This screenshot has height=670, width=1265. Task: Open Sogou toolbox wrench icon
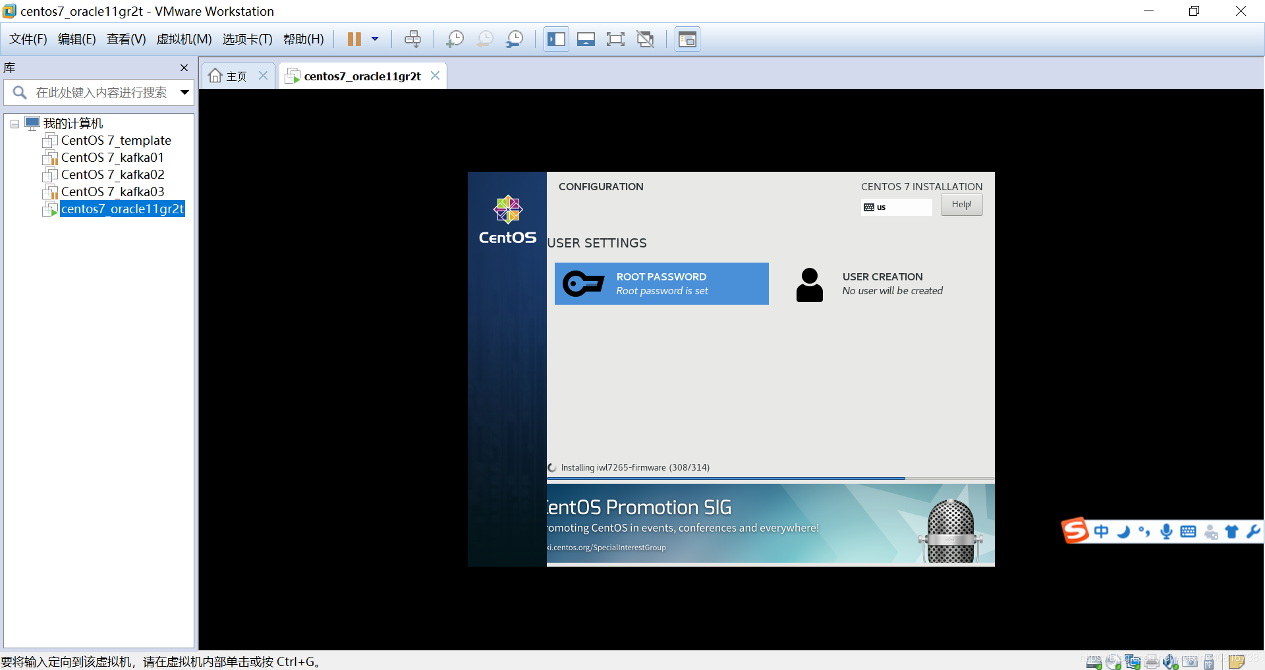click(1253, 531)
